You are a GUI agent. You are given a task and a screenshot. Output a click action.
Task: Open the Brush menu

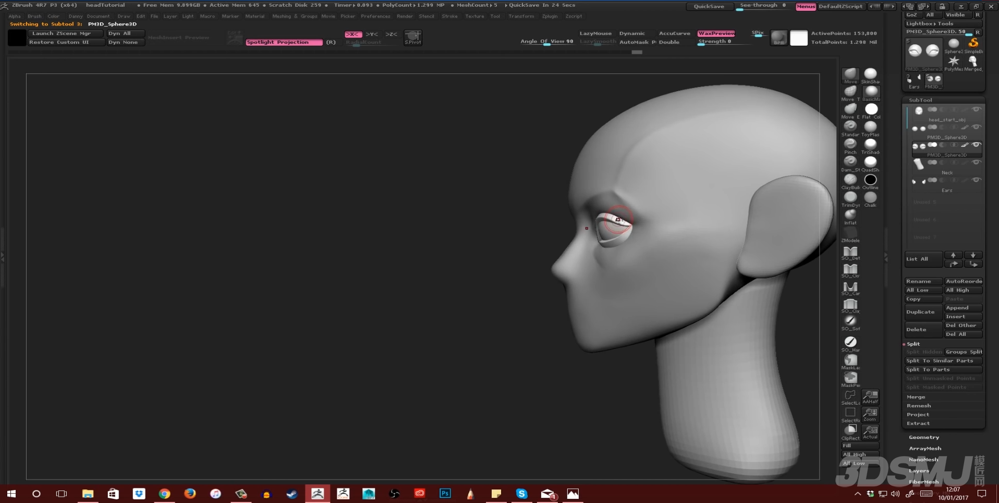click(x=34, y=16)
